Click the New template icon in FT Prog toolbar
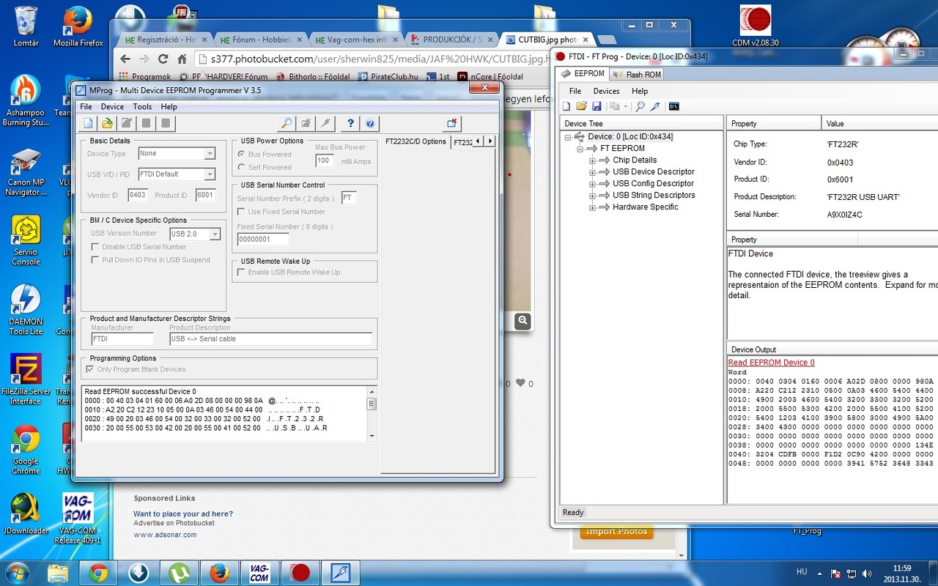Screen dimensions: 938x586 pyautogui.click(x=567, y=106)
